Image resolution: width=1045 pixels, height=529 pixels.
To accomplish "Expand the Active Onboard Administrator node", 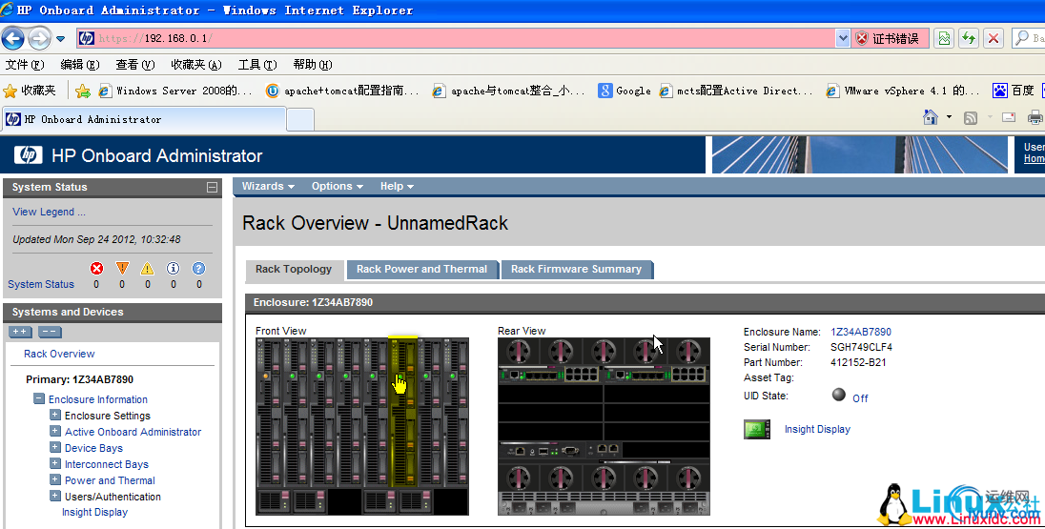I will click(55, 431).
